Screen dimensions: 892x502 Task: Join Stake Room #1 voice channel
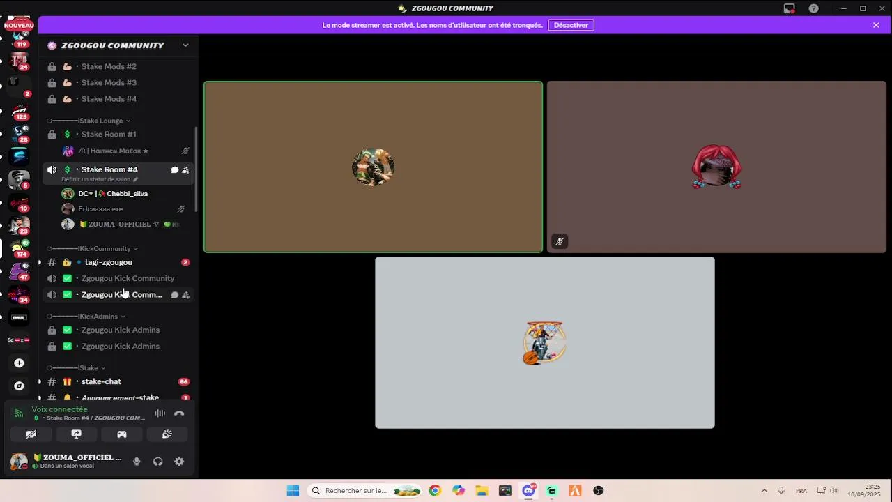point(118,134)
